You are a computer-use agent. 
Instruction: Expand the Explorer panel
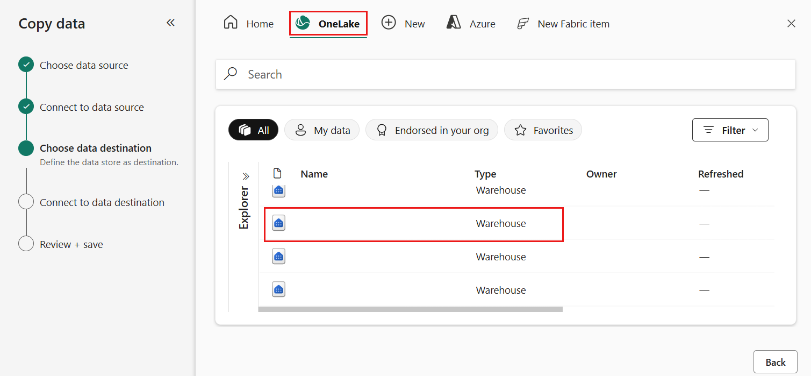[x=246, y=175]
